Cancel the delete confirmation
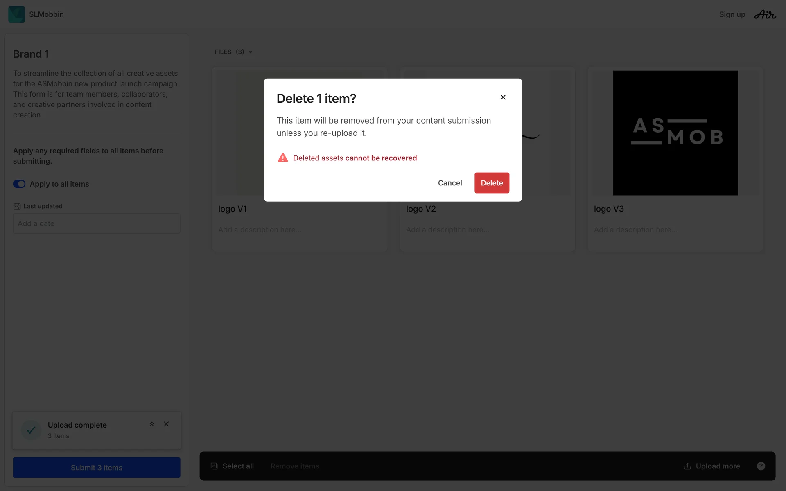 pyautogui.click(x=449, y=183)
